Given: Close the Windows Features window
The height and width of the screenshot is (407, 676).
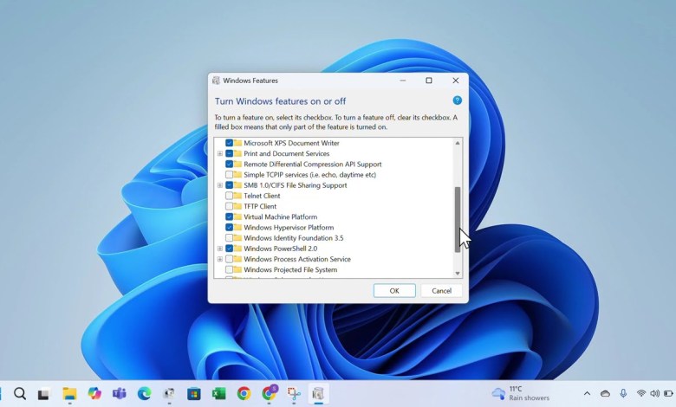Looking at the screenshot, I should pyautogui.click(x=456, y=81).
